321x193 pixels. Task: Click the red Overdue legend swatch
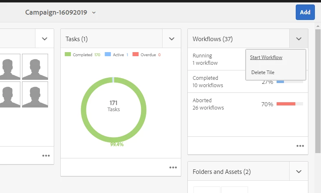[136, 54]
